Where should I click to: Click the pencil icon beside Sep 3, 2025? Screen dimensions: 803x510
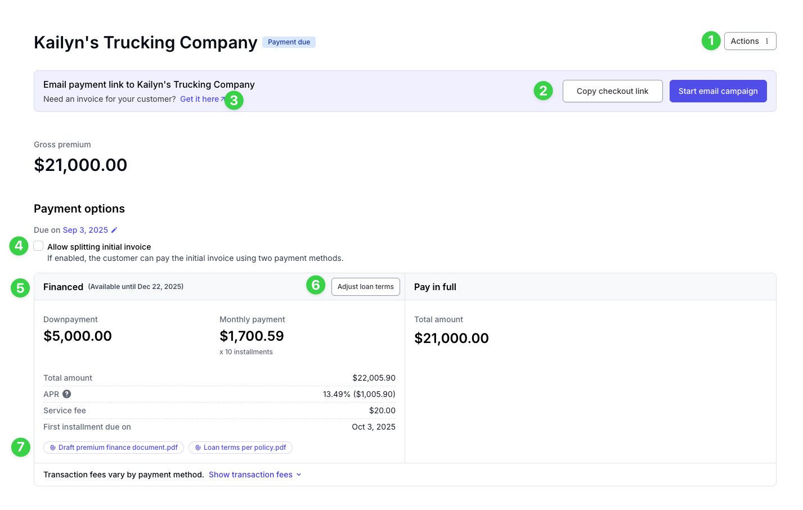coord(114,230)
